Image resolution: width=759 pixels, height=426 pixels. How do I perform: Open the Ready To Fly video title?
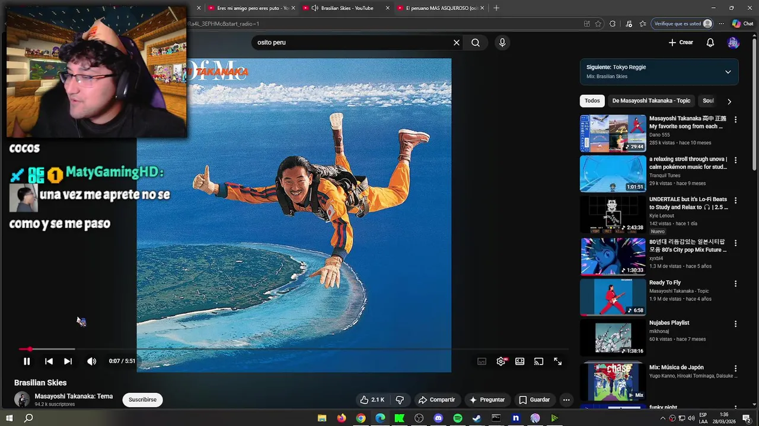click(665, 283)
